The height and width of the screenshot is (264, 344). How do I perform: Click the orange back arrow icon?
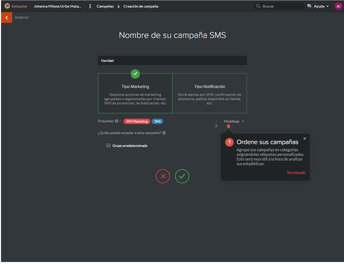[6, 18]
